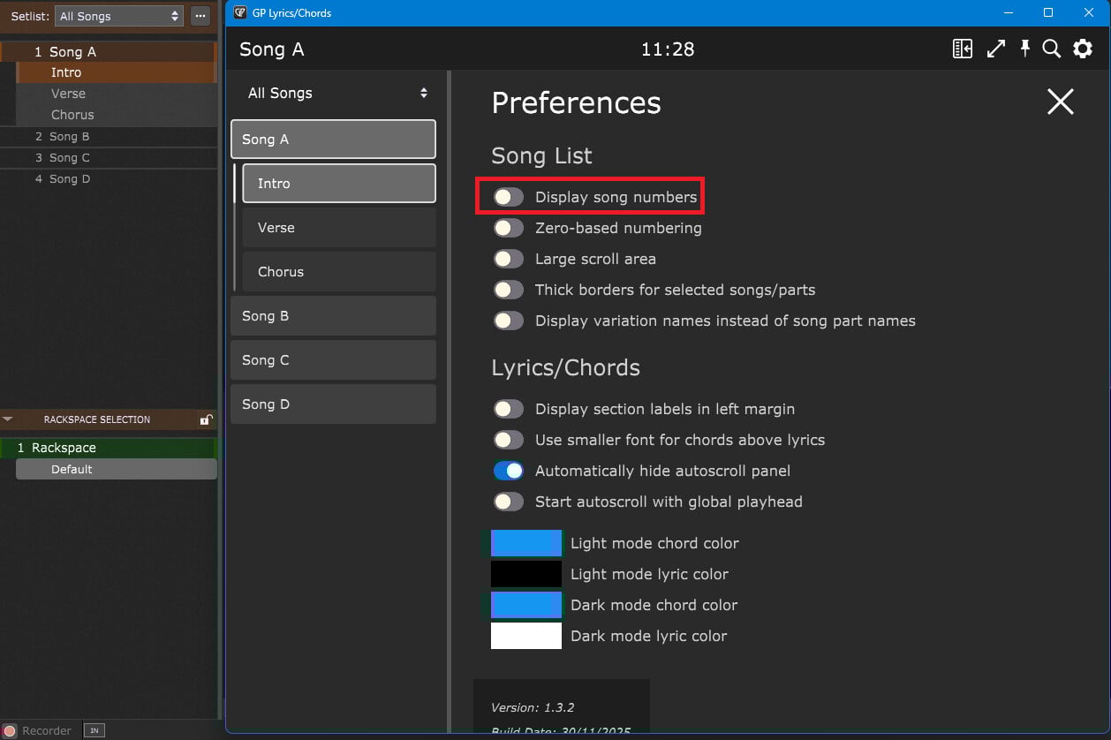
Task: Open the Setlist All Songs dropdown
Action: (x=118, y=16)
